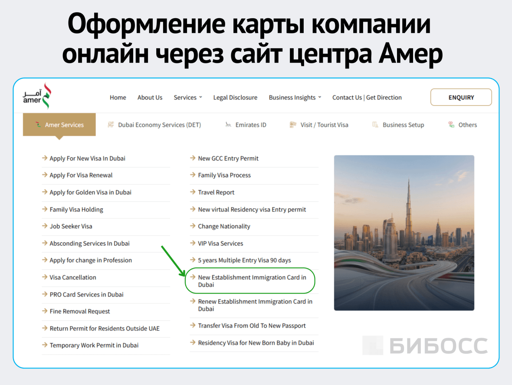The image size is (512, 385).
Task: Switch to the Emirates ID tab
Action: 246,125
